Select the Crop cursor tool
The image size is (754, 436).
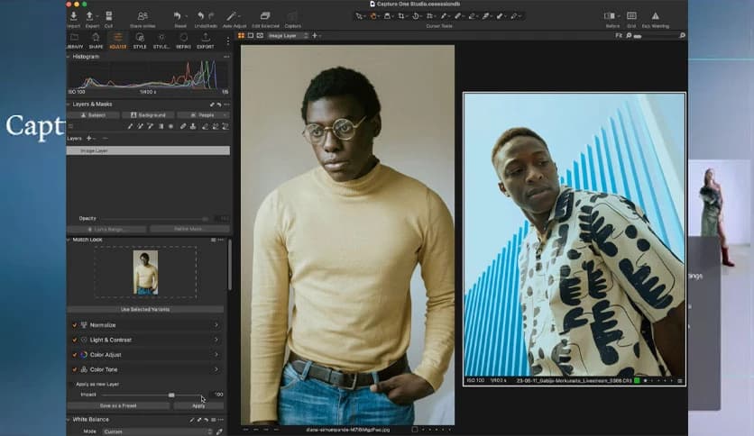pos(401,16)
